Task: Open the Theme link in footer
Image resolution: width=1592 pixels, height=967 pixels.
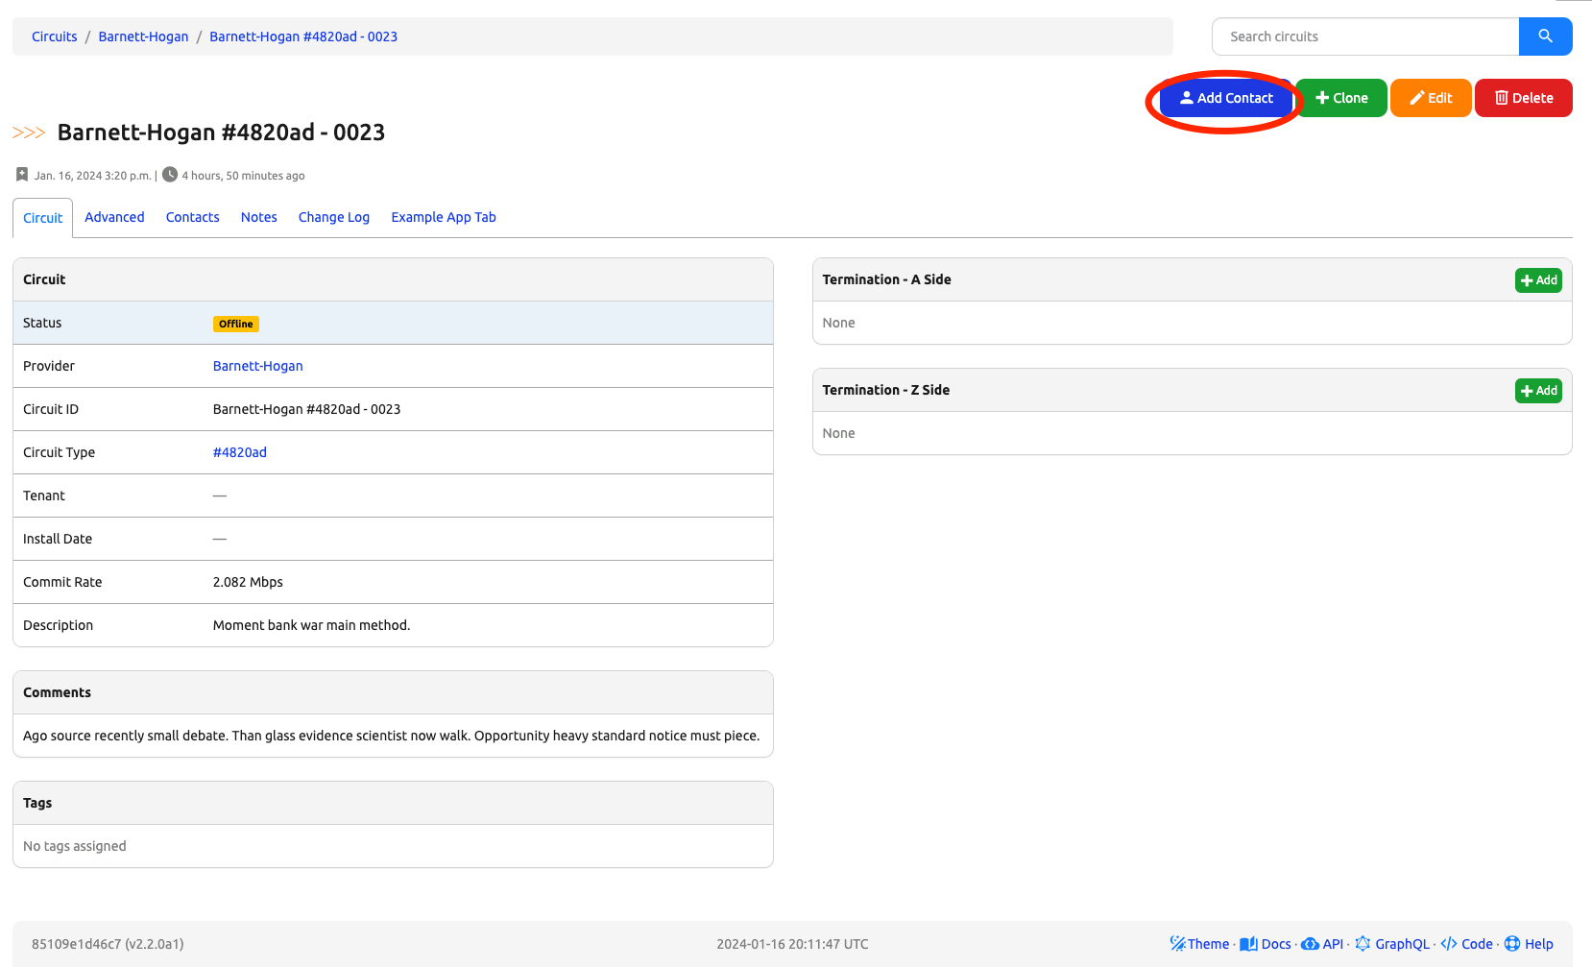Action: (1199, 944)
